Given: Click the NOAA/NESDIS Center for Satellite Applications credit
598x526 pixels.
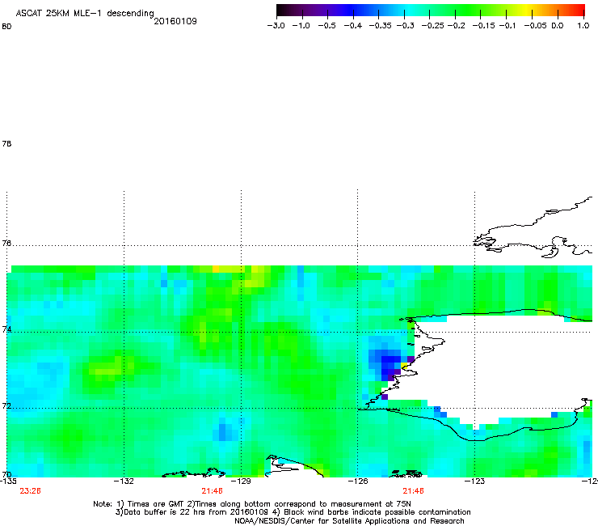Looking at the screenshot, I should pyautogui.click(x=349, y=521).
